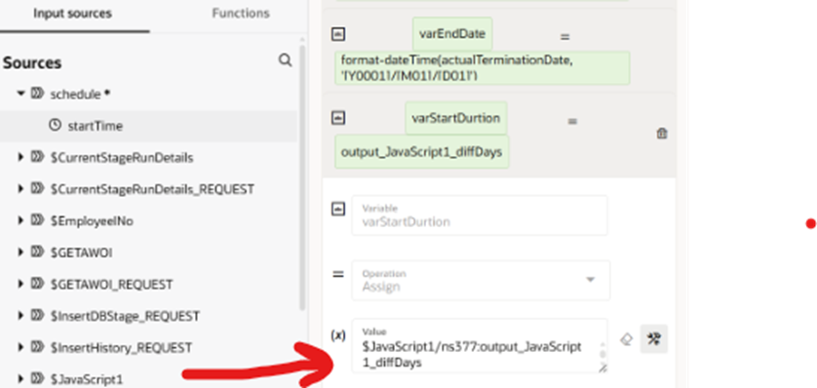The image size is (817, 388).
Task: Expand $CurrentStageRunDetails node
Action: tap(20, 157)
